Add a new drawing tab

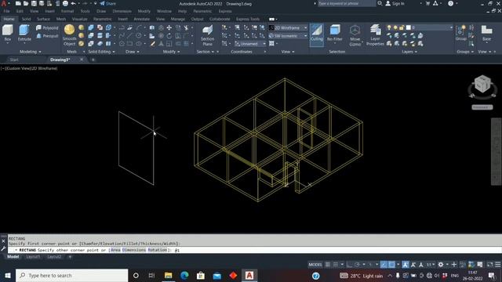pyautogui.click(x=93, y=60)
